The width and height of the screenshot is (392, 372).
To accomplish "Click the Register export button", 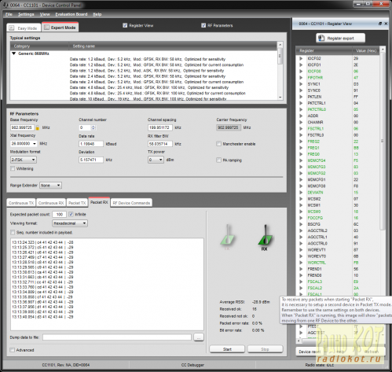I will tap(340, 39).
